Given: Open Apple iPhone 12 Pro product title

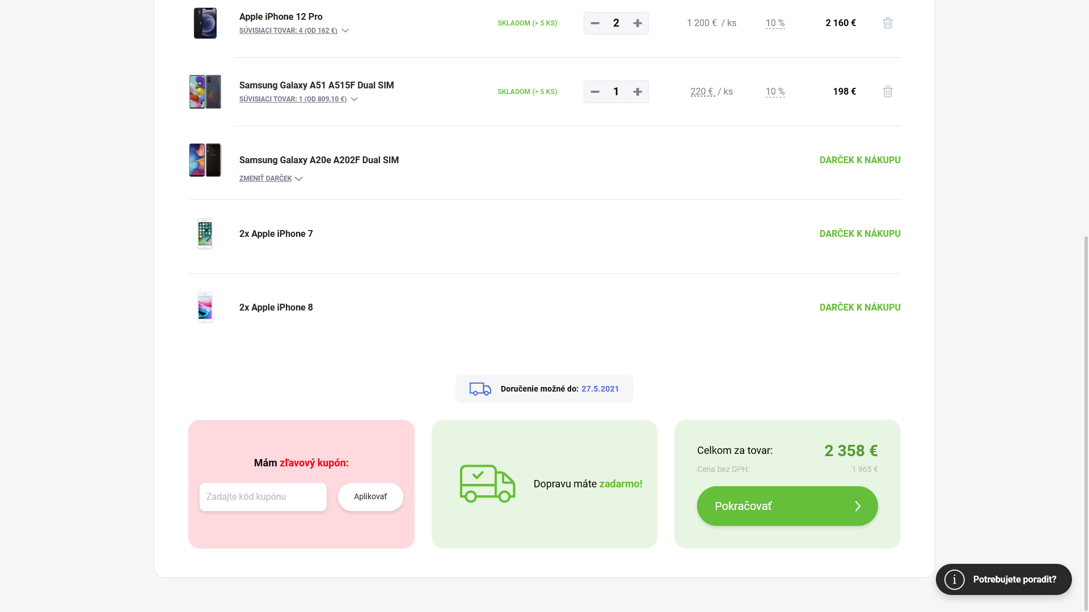Looking at the screenshot, I should pyautogui.click(x=281, y=17).
